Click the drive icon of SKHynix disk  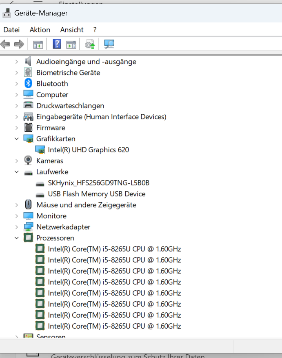click(40, 184)
